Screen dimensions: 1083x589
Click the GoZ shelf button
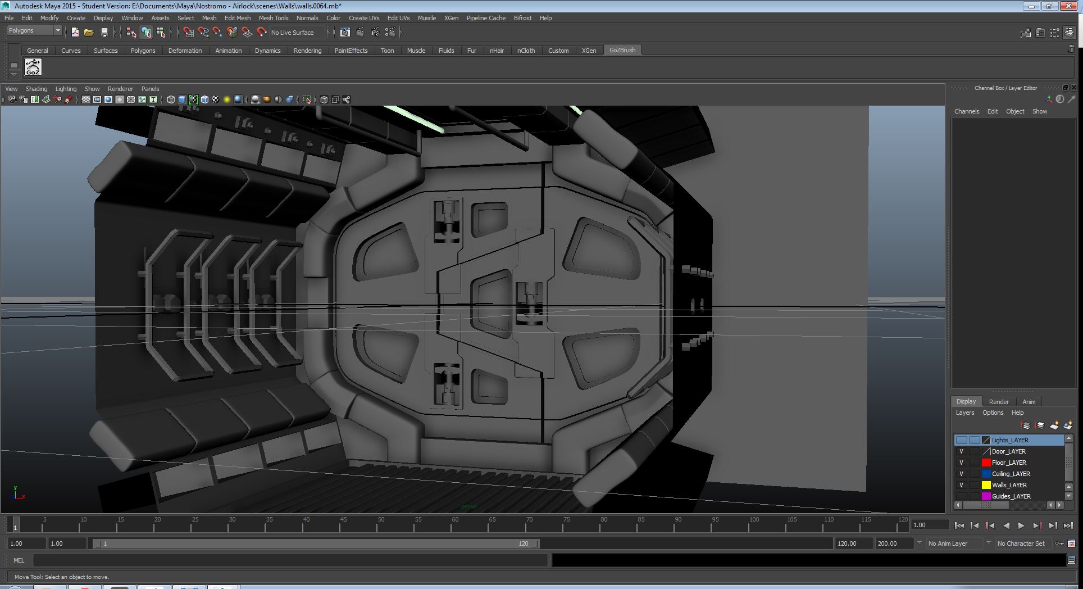point(33,67)
